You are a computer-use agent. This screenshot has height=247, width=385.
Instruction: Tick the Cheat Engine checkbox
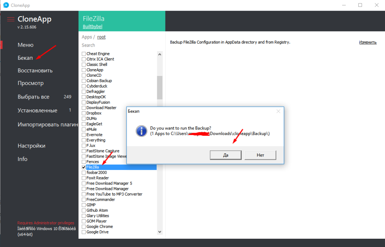click(x=84, y=54)
